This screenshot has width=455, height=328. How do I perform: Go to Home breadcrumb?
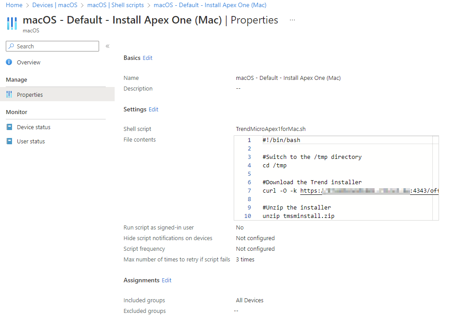[14, 5]
